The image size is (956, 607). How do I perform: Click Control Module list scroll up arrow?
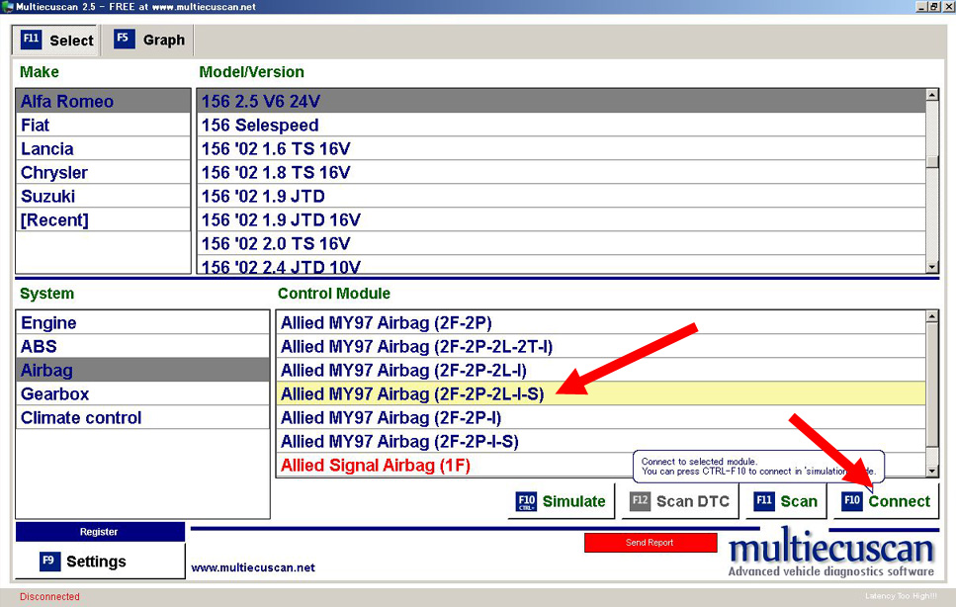tap(931, 316)
